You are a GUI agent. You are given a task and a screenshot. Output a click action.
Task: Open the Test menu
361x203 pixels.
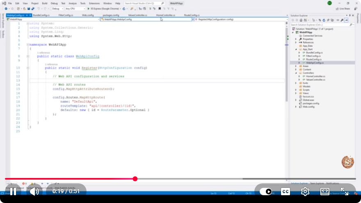pyautogui.click(x=63, y=3)
